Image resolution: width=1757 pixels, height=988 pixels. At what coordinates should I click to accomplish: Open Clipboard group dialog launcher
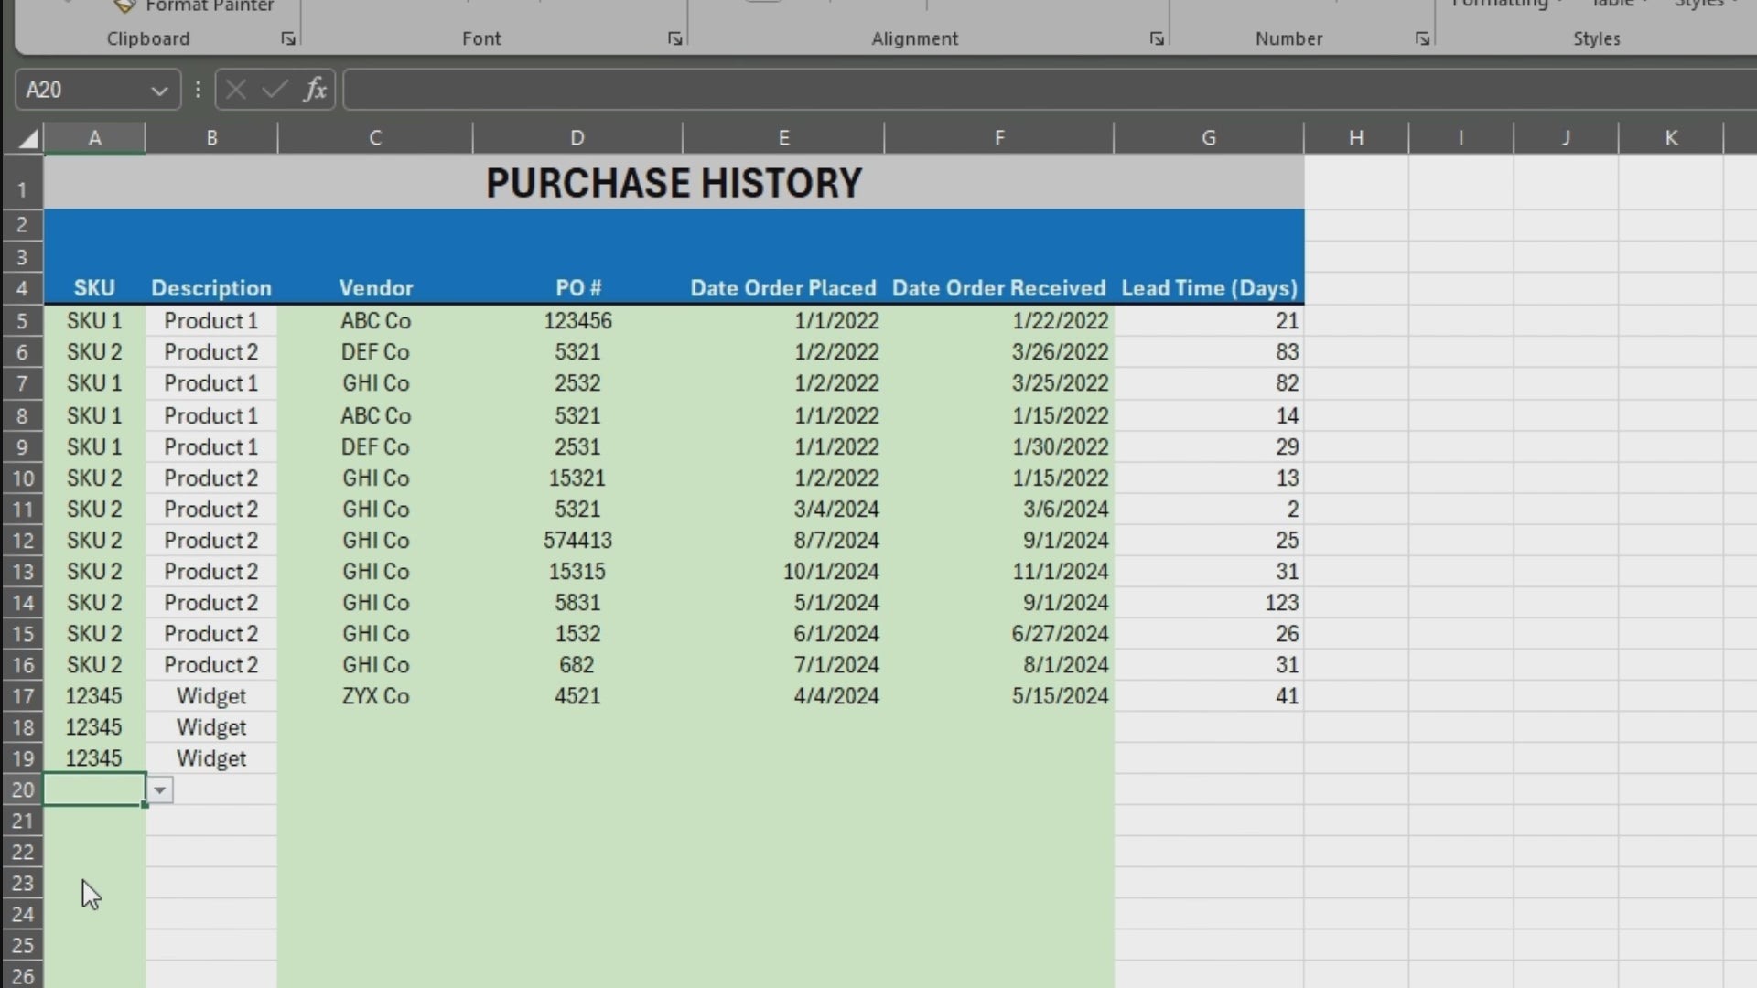288,38
